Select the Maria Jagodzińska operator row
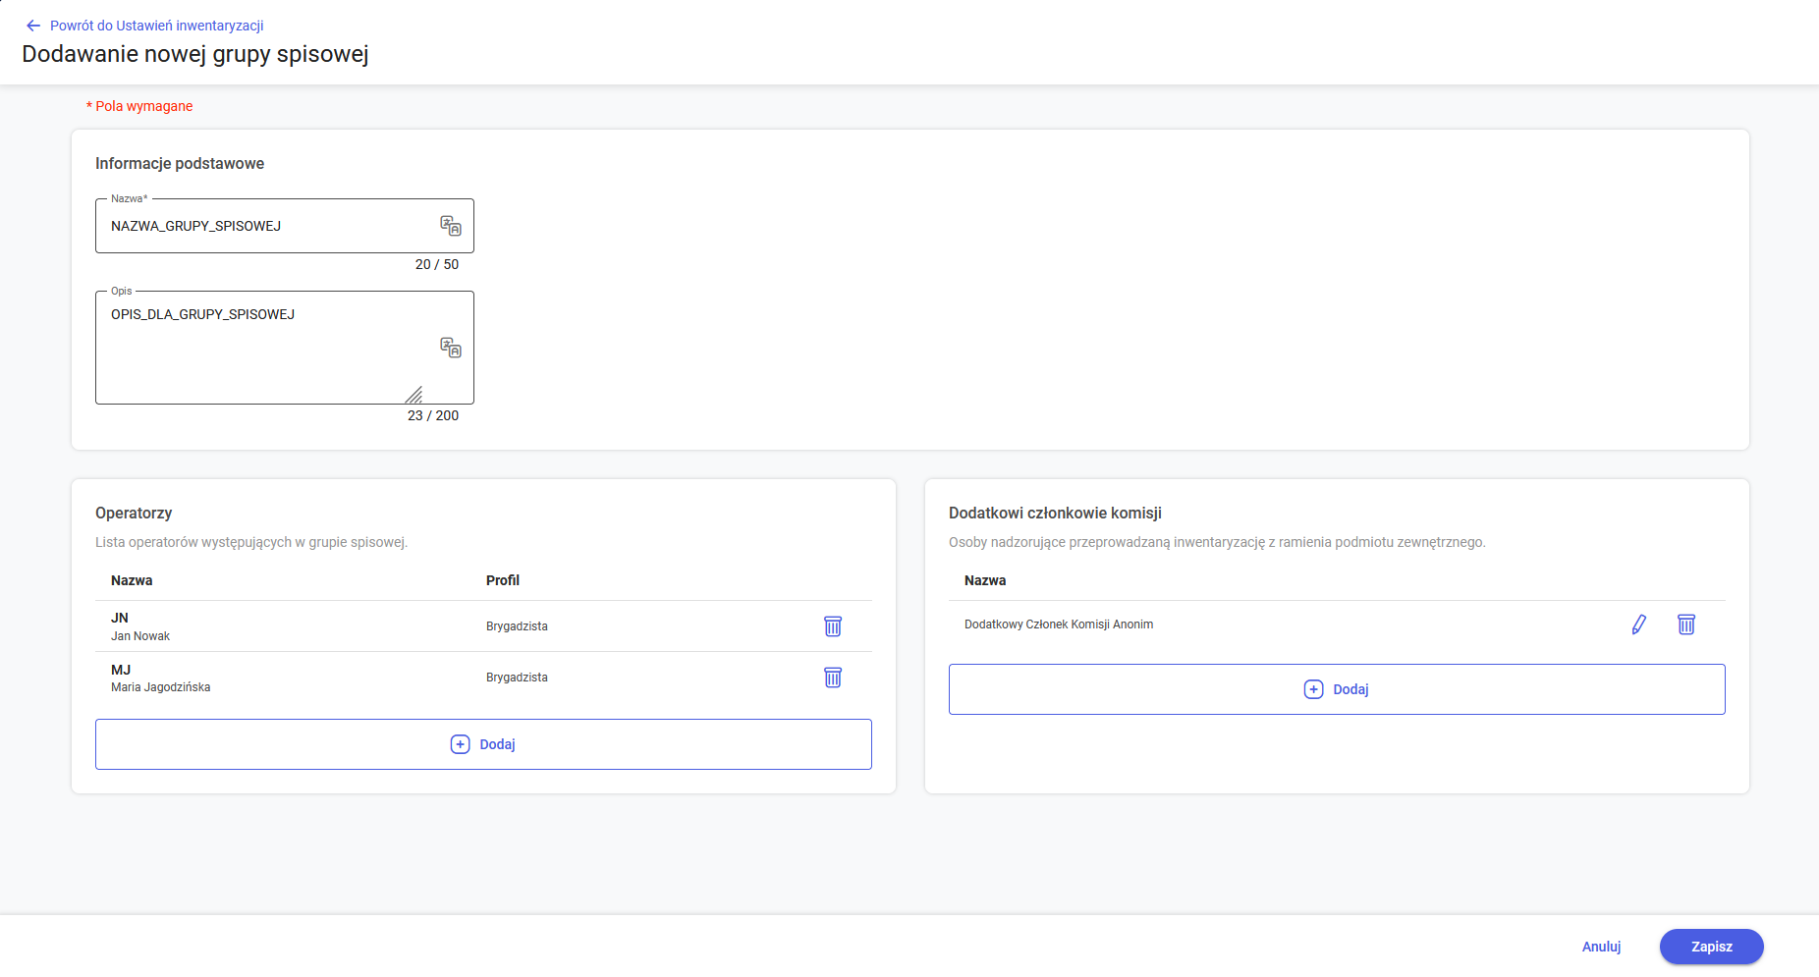Viewport: 1819px width, 977px height. point(295,678)
